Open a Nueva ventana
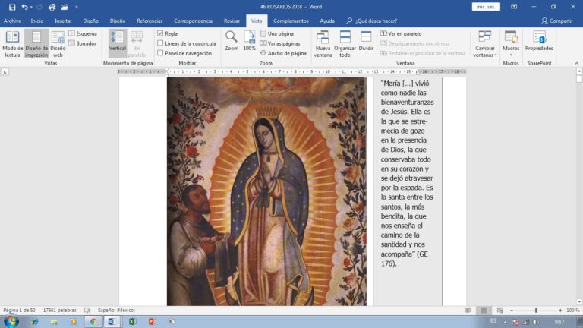This screenshot has height=328, width=583. pos(323,44)
